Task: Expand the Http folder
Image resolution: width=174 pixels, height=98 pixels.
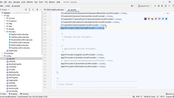Action: (5, 24)
